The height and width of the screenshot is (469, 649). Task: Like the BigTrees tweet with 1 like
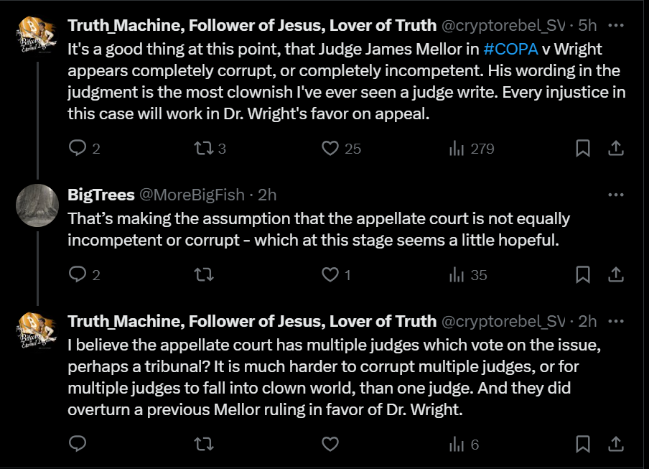pos(330,275)
